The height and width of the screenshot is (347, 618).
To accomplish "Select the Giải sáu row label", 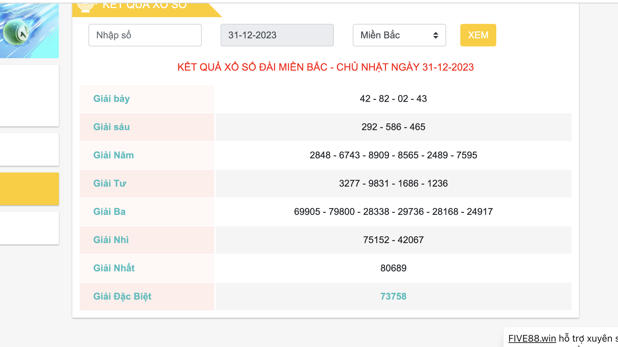I will point(111,127).
